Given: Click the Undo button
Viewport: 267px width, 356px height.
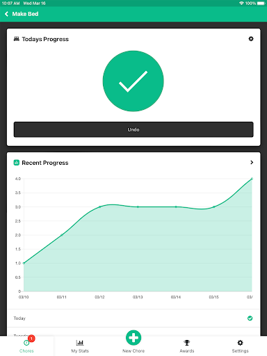Looking at the screenshot, I should tap(133, 129).
